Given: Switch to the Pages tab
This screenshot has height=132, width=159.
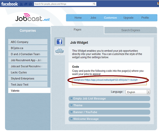Looking at the screenshot, I should 77,30.
